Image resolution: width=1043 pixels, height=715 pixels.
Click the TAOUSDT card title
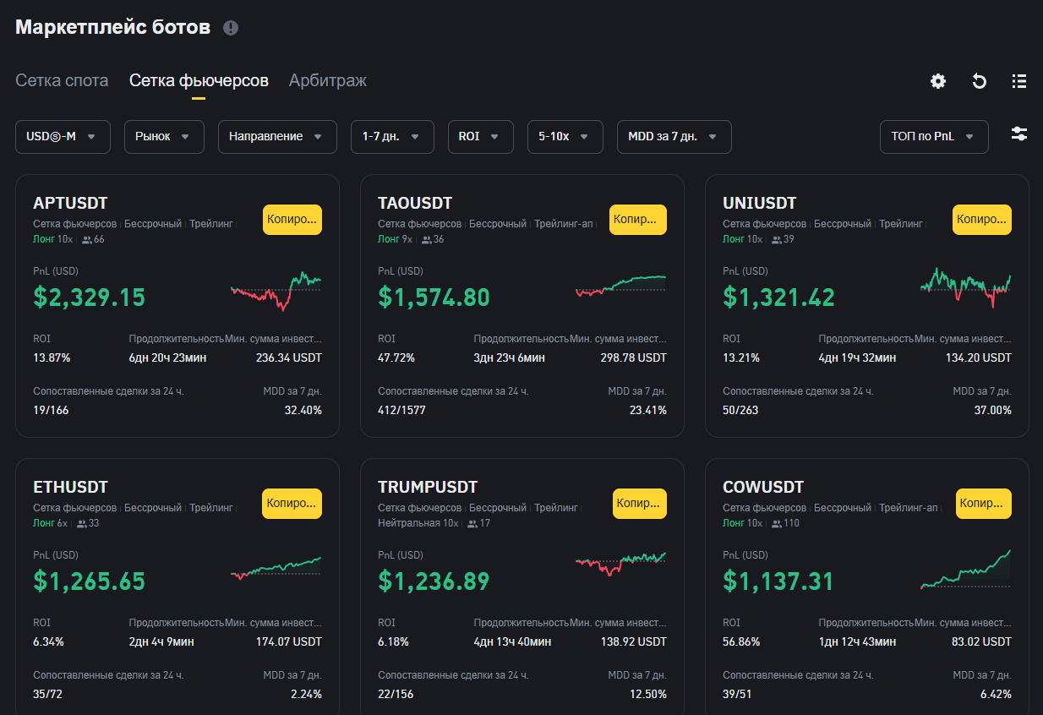point(415,203)
